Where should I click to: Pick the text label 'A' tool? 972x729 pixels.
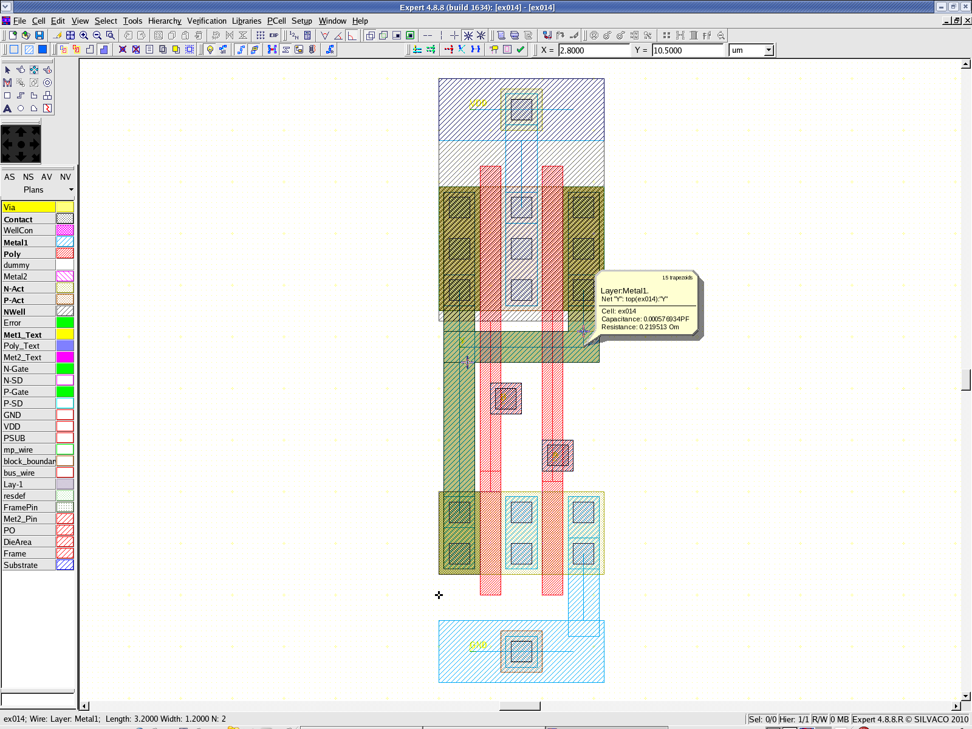tap(7, 109)
